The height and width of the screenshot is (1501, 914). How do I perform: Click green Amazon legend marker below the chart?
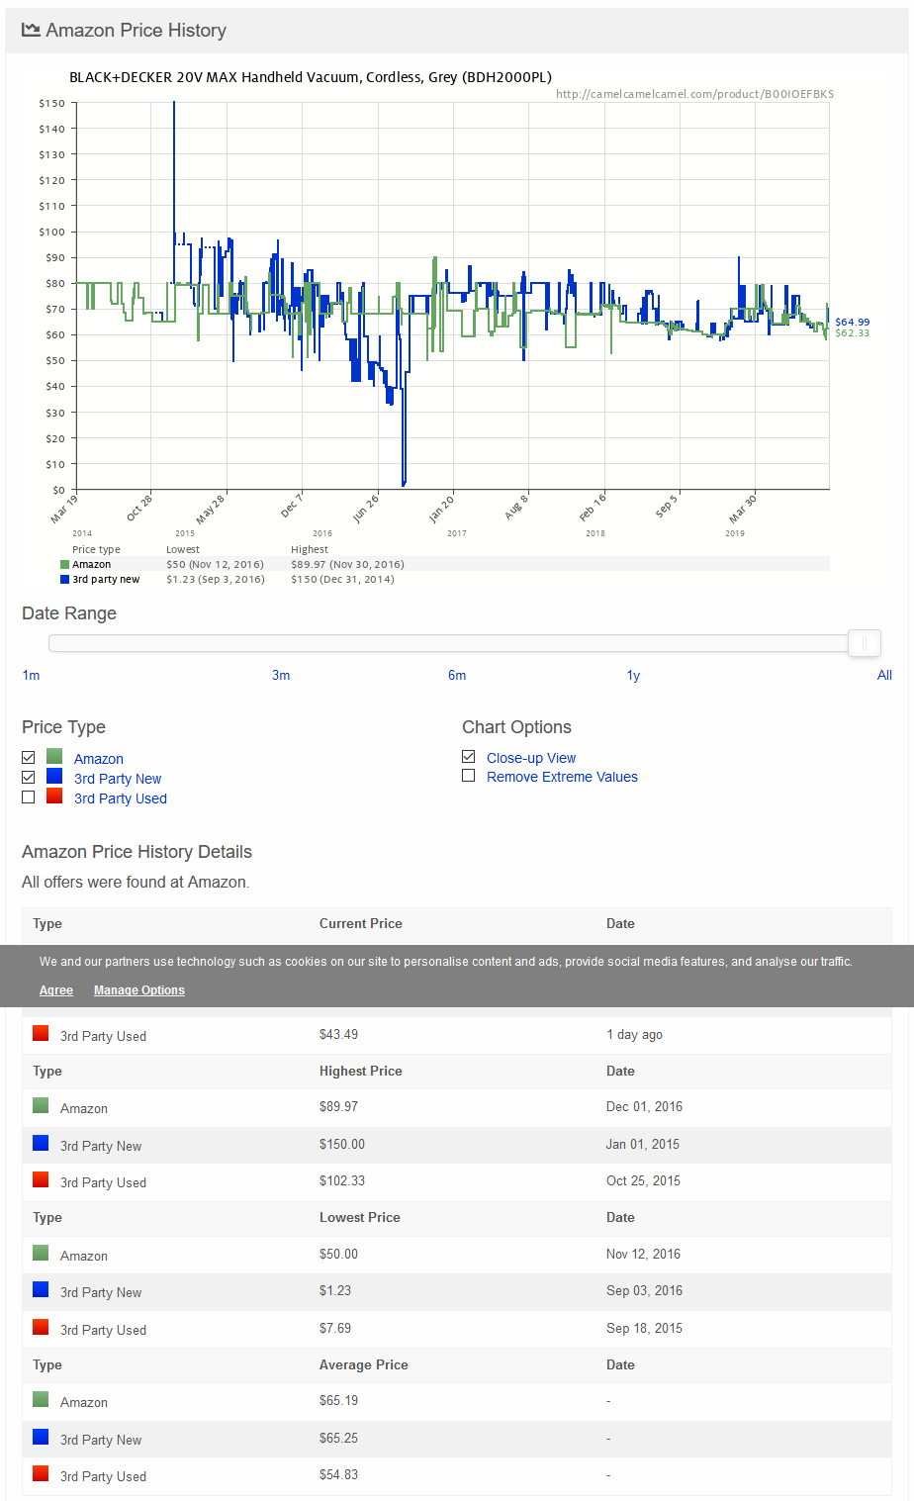tap(65, 565)
